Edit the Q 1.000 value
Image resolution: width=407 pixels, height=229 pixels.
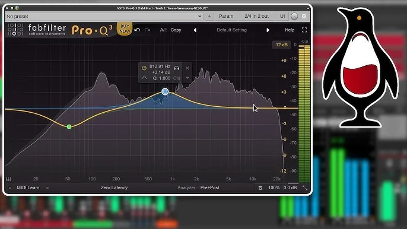(161, 78)
